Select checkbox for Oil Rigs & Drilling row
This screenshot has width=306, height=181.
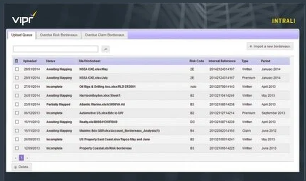click(x=17, y=87)
